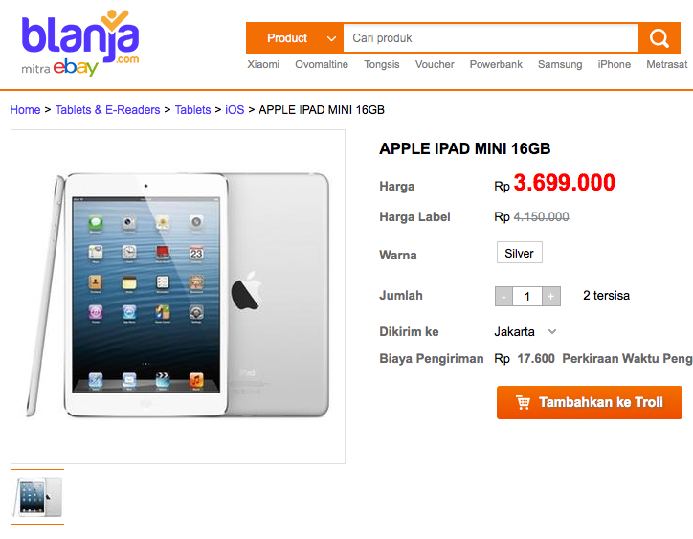
Task: Increase quantity with the plus button
Action: pos(550,296)
